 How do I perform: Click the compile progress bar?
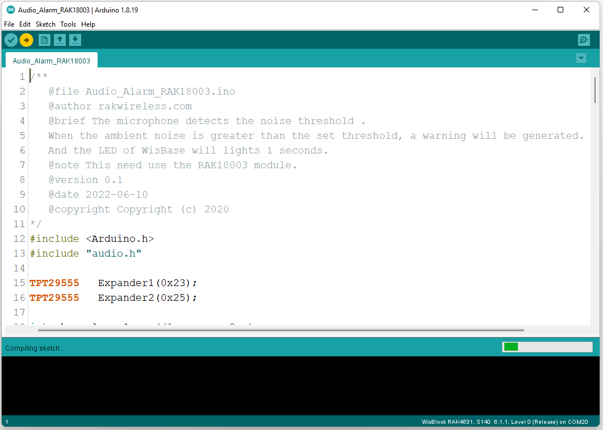coord(547,347)
